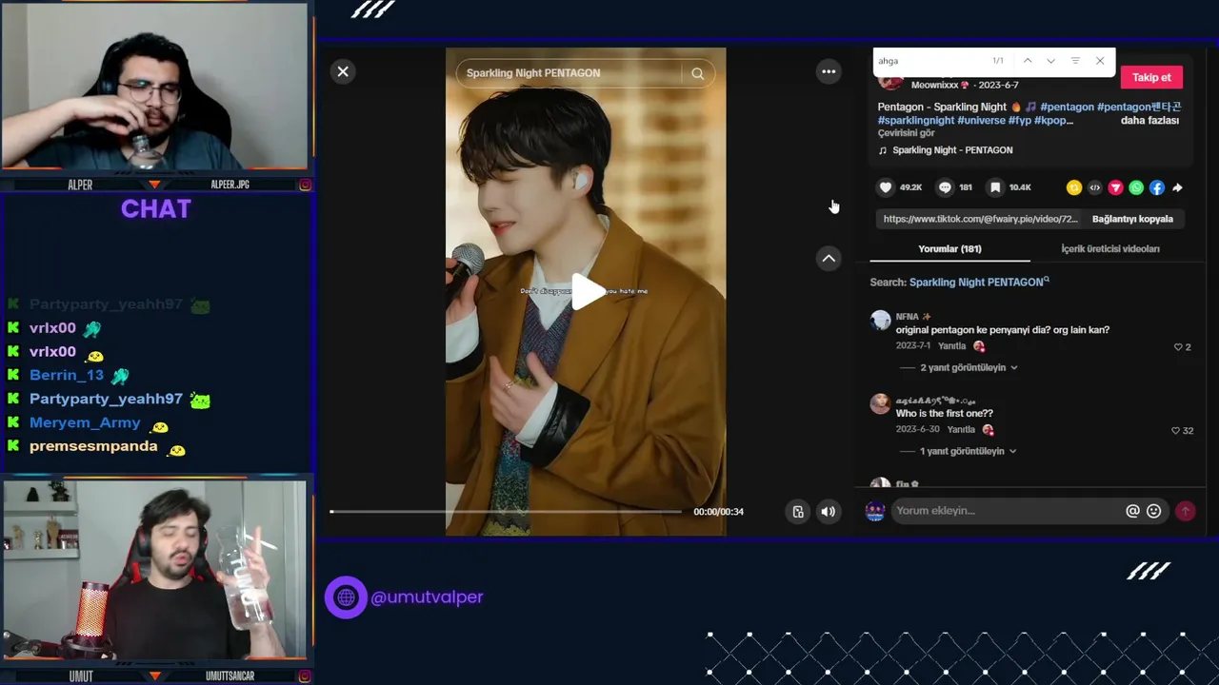Go to previous video with up chevron
The height and width of the screenshot is (685, 1219).
point(829,259)
